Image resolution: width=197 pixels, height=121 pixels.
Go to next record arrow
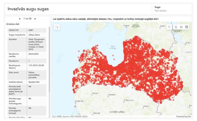(x=35, y=19)
